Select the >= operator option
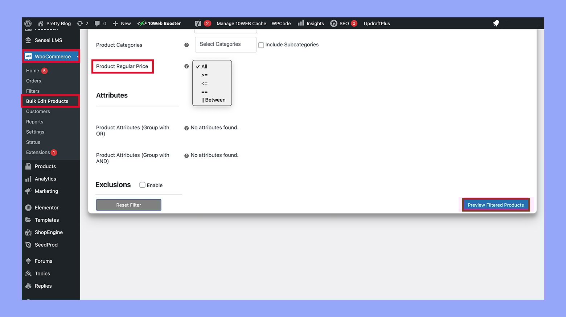The width and height of the screenshot is (566, 317). click(x=205, y=75)
